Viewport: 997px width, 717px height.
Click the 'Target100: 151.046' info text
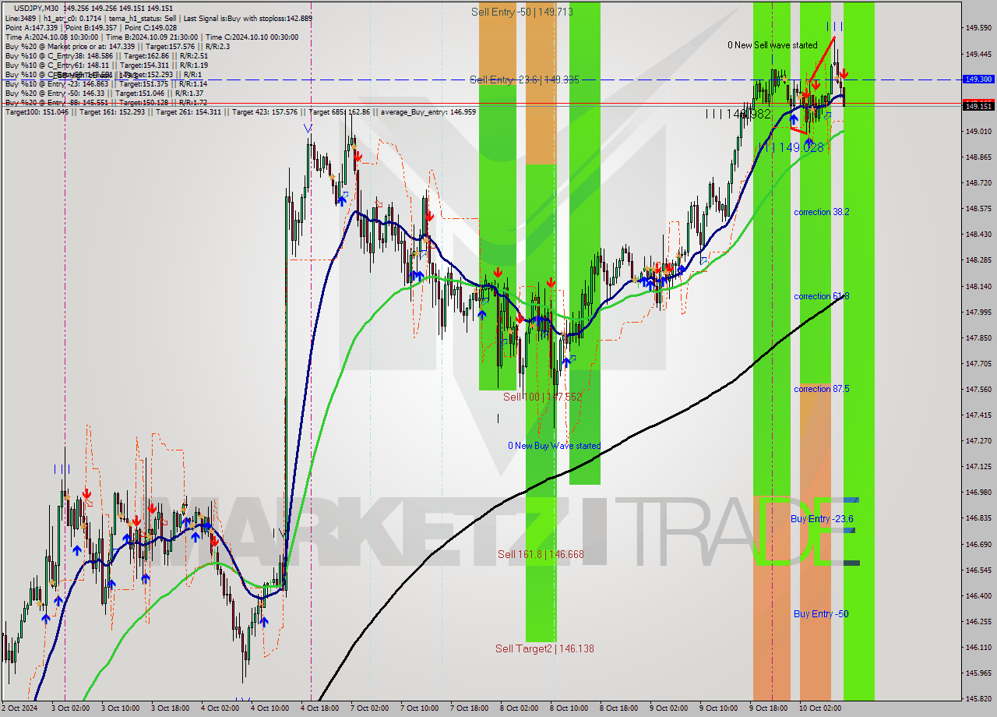click(35, 112)
